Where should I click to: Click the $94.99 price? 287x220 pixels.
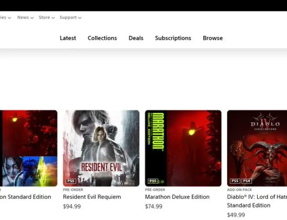tap(72, 207)
